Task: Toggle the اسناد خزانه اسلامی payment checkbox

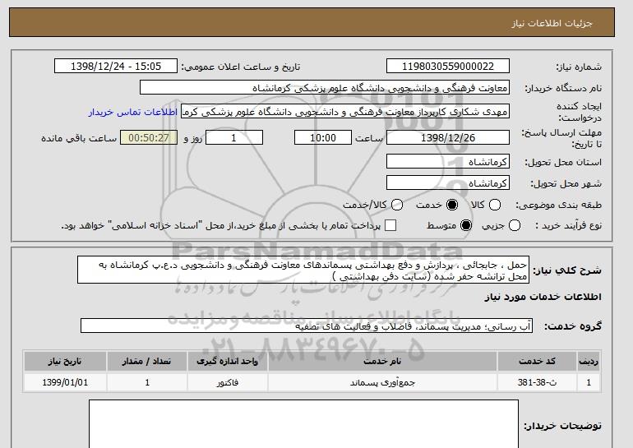Action: tap(390, 225)
